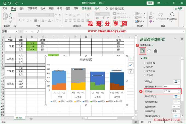Screen dimensions: 186x124
Task: Click the Sheet1 worksheet tab
Action: click(20, 118)
